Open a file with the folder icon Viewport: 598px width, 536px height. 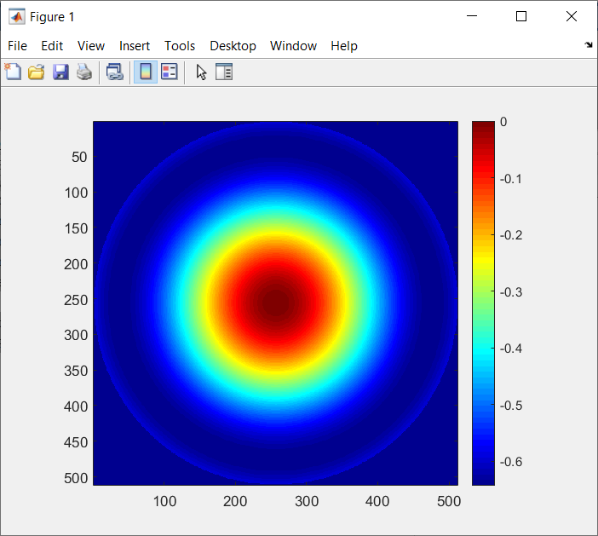[37, 72]
